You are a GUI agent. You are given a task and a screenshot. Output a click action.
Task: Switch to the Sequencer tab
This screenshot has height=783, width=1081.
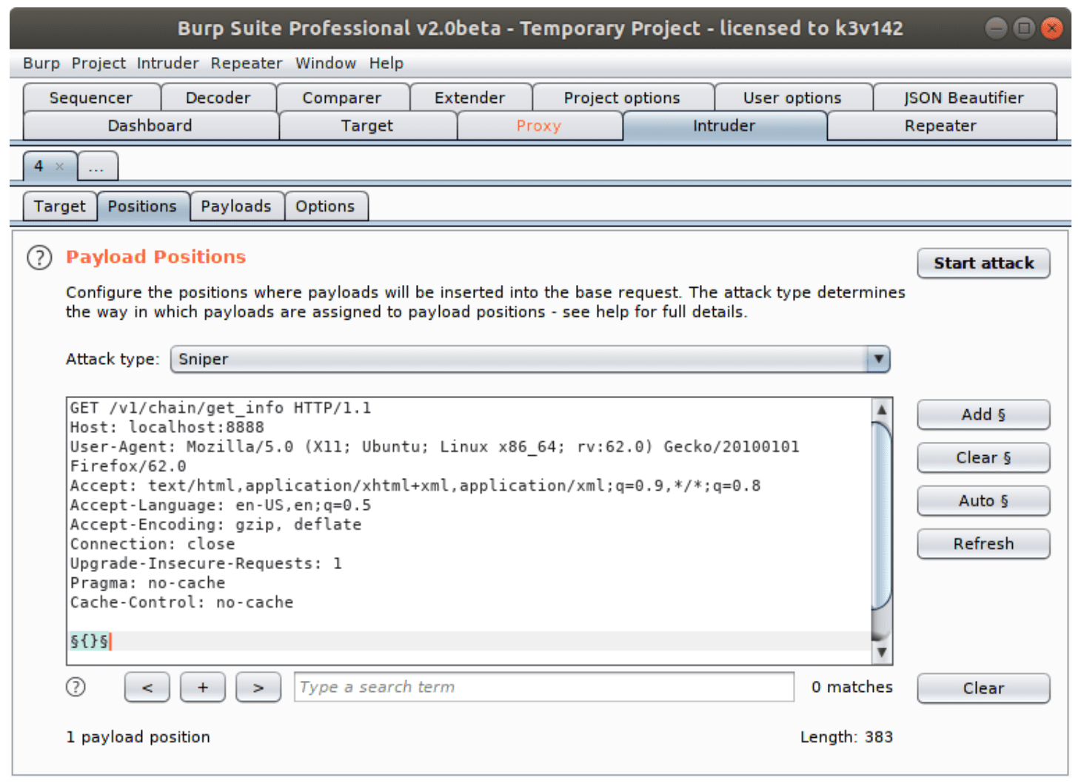[x=91, y=98]
